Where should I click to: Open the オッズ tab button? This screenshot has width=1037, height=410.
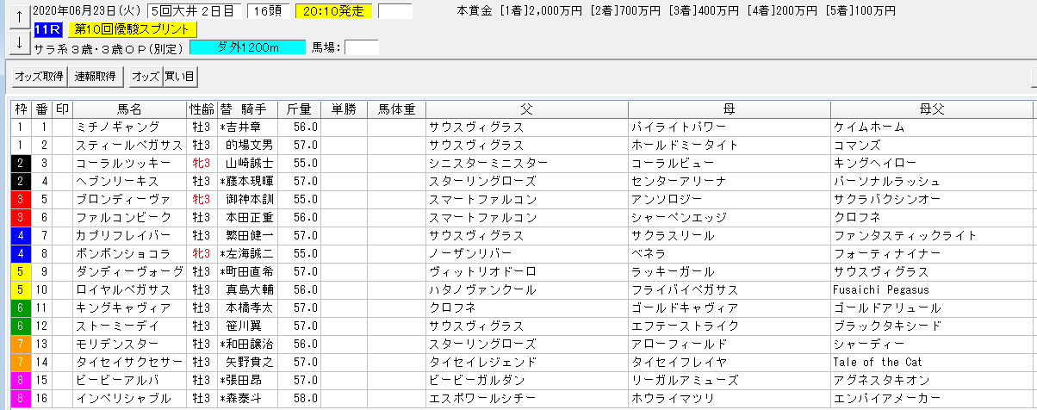click(145, 77)
